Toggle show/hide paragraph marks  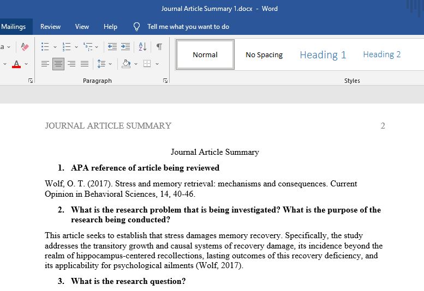coord(159,47)
